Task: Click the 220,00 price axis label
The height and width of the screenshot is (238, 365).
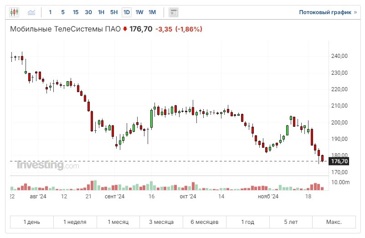Action: point(339,89)
